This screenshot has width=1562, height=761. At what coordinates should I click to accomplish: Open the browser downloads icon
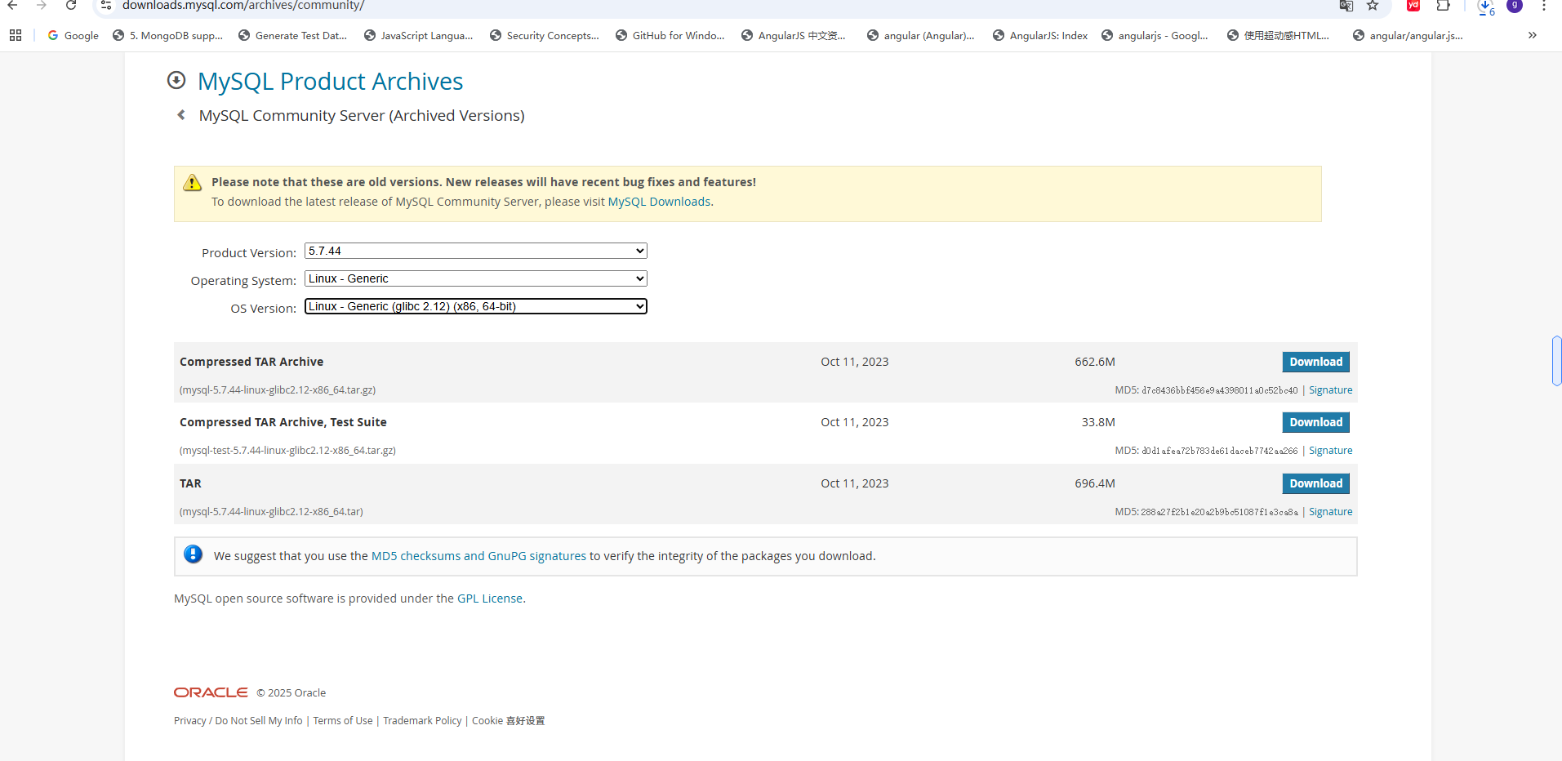(x=1485, y=7)
